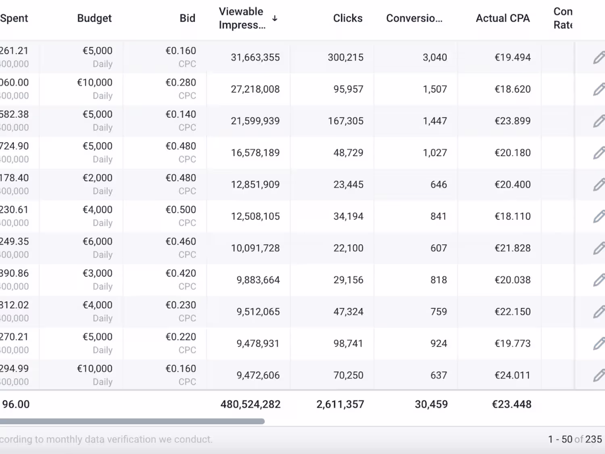Click the edit pencil for the 27,218,008 impressions row
605x454 pixels.
point(599,89)
